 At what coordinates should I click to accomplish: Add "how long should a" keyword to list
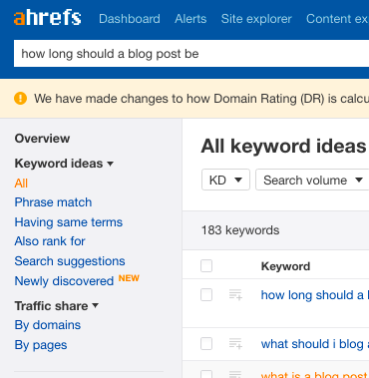tap(235, 295)
